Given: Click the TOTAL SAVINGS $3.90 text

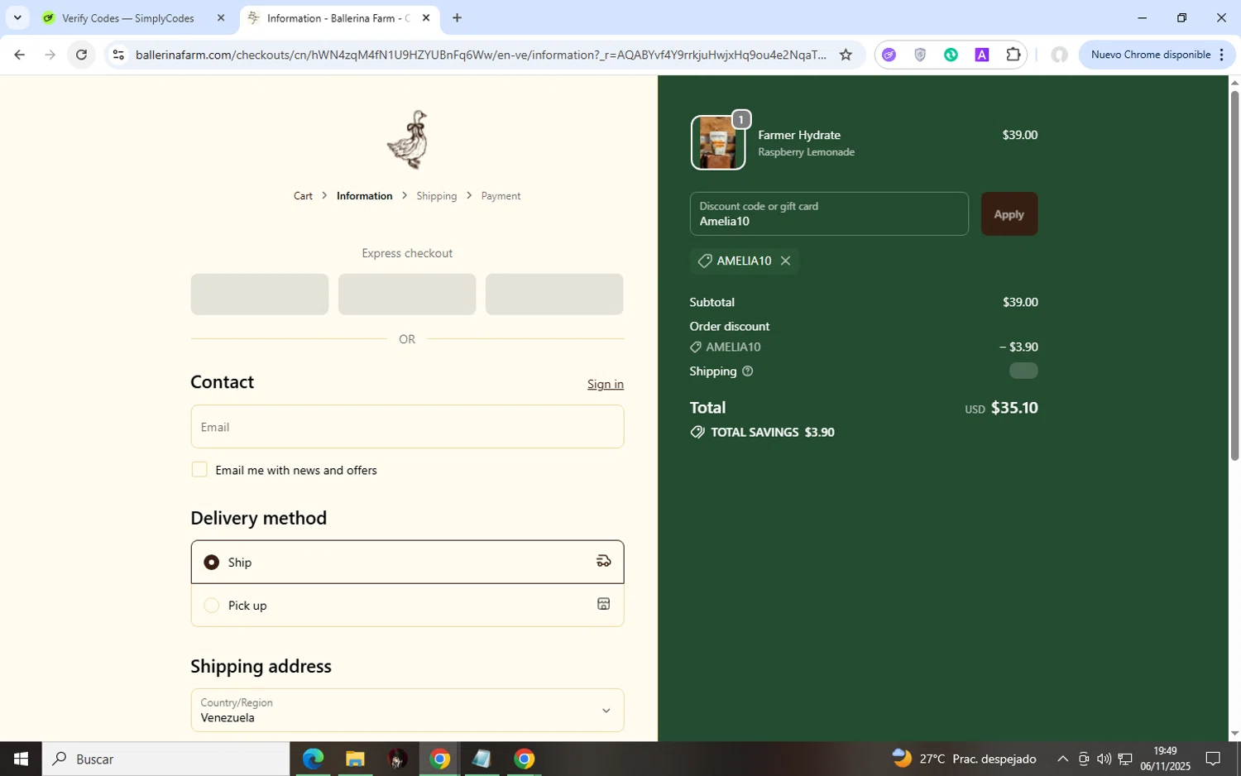Looking at the screenshot, I should (772, 432).
